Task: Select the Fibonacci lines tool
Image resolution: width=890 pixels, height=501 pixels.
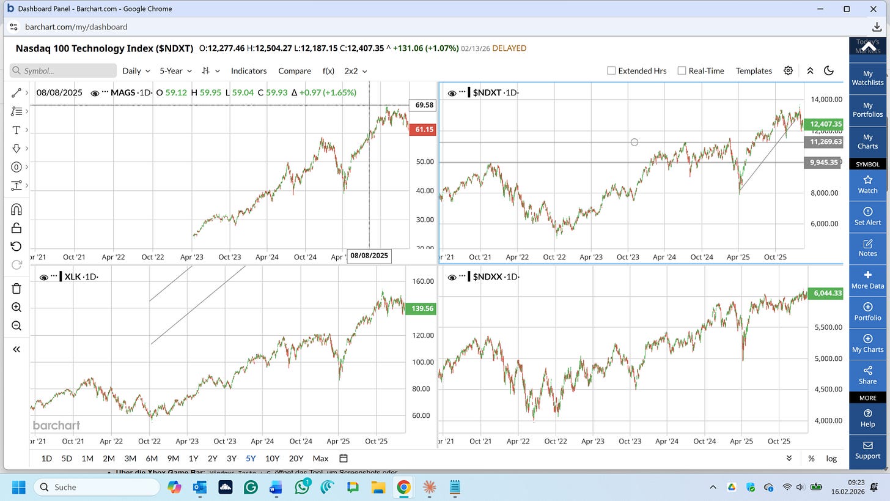Action: (17, 111)
